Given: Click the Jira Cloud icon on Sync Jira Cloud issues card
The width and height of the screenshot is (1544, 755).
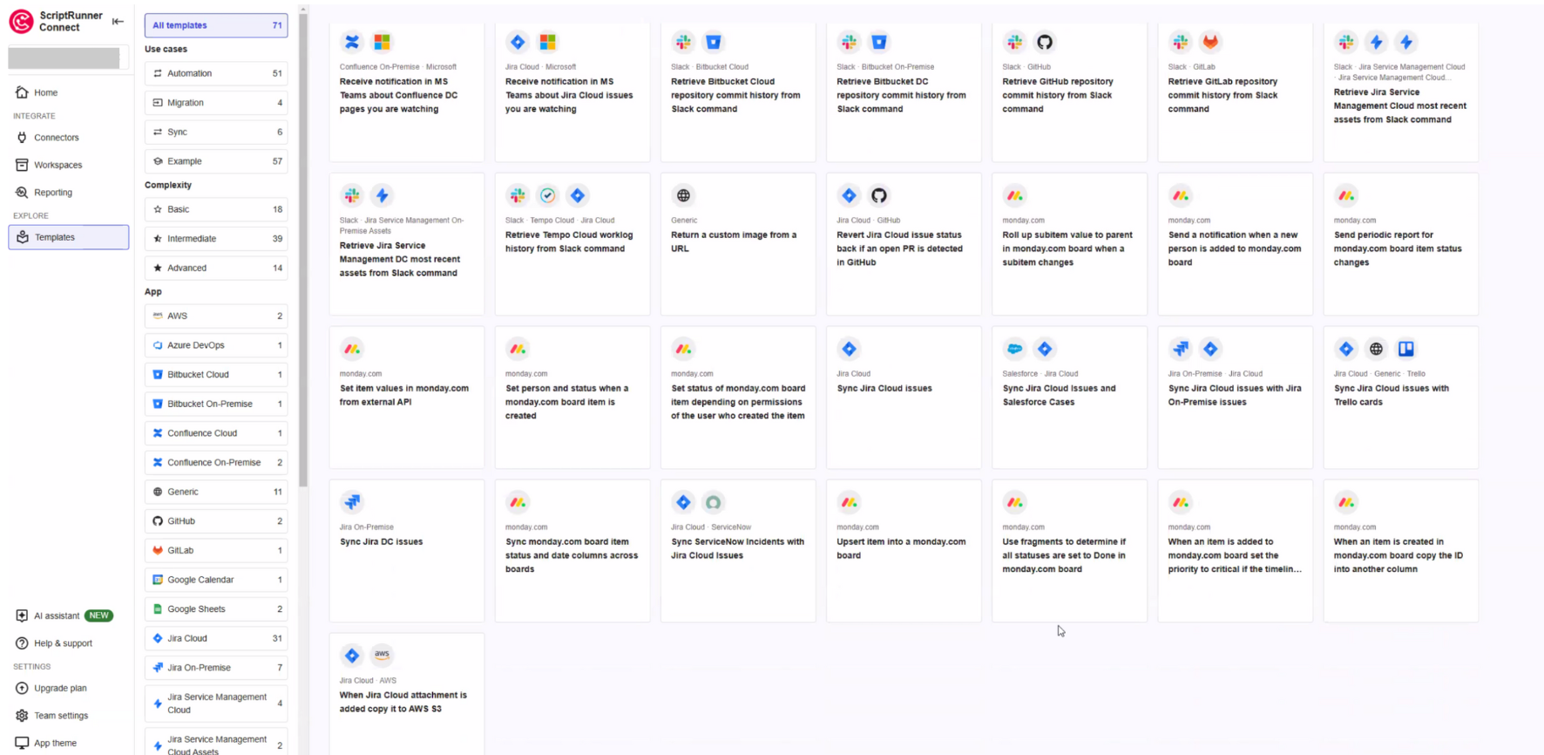Looking at the screenshot, I should click(849, 349).
